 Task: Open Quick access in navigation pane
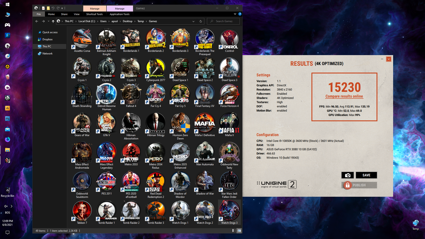click(50, 32)
